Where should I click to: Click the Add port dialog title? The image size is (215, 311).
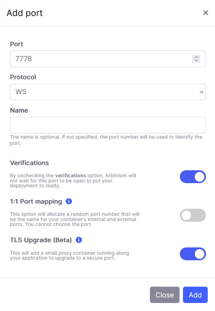[25, 13]
